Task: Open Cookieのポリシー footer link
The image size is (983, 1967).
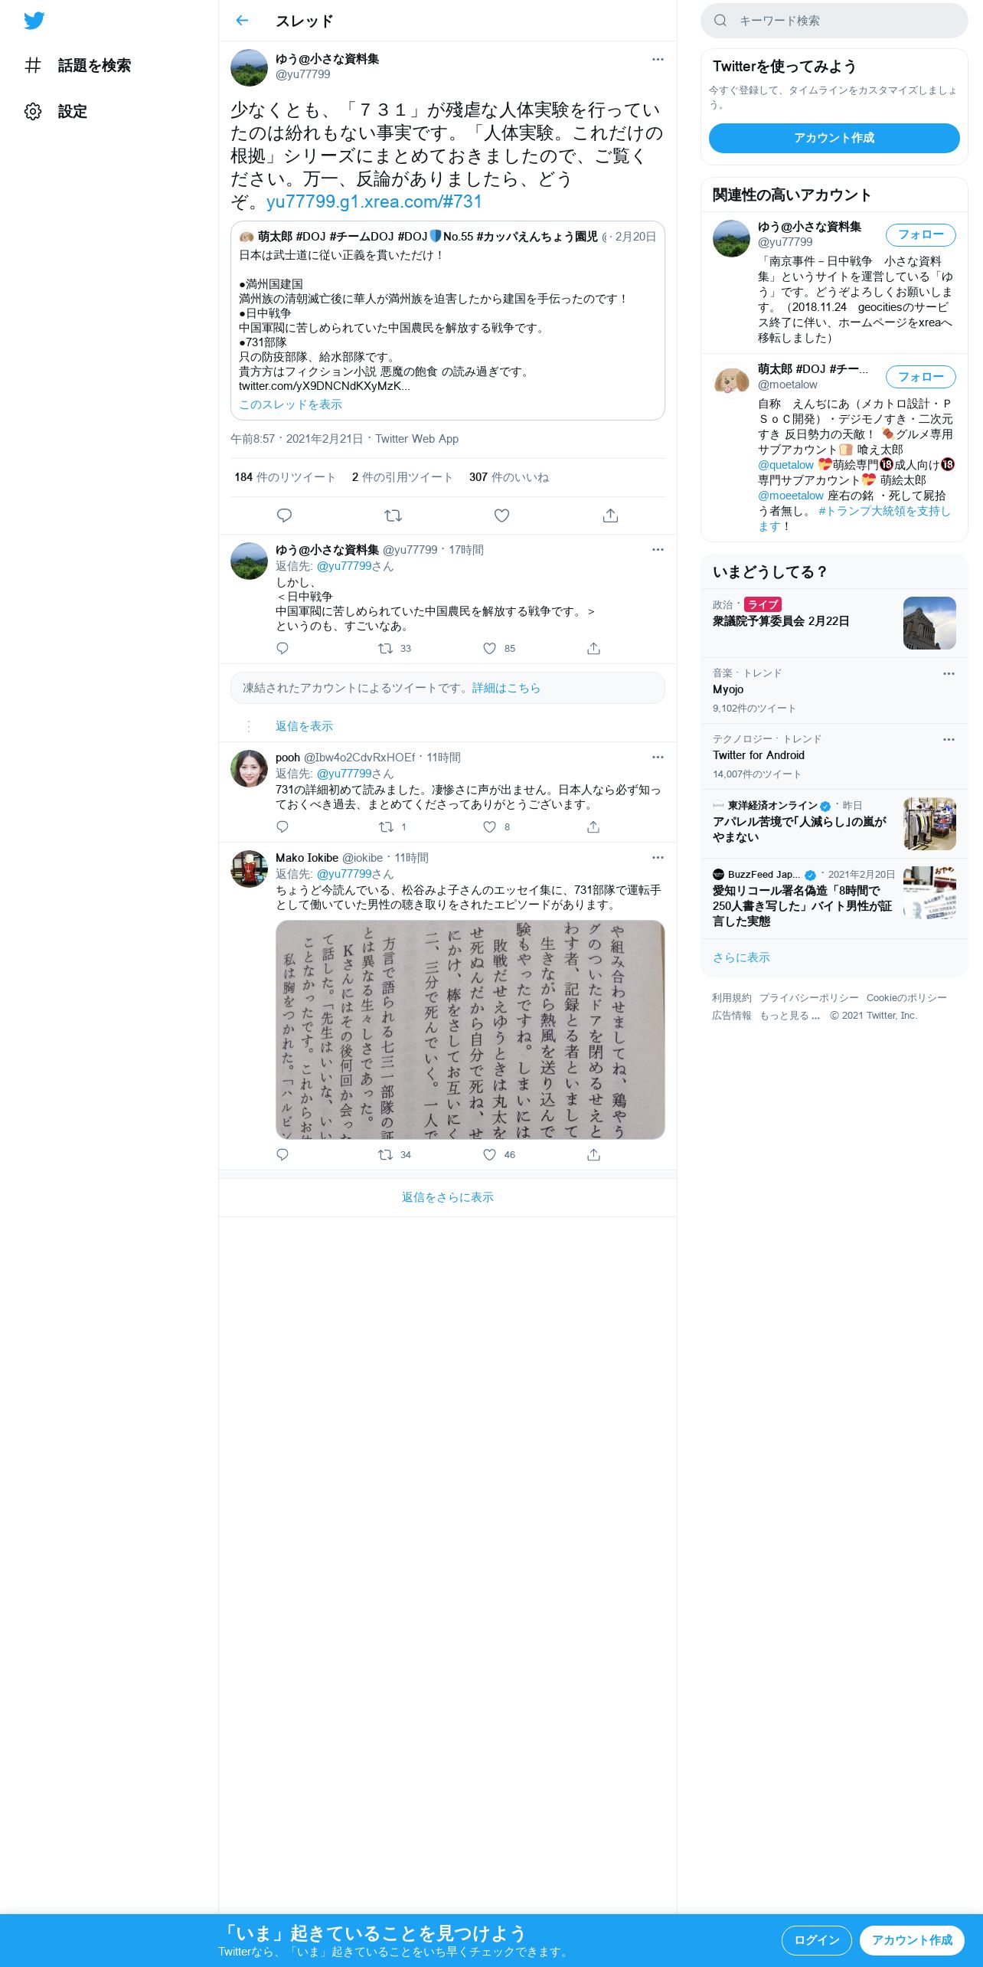Action: pyautogui.click(x=906, y=998)
